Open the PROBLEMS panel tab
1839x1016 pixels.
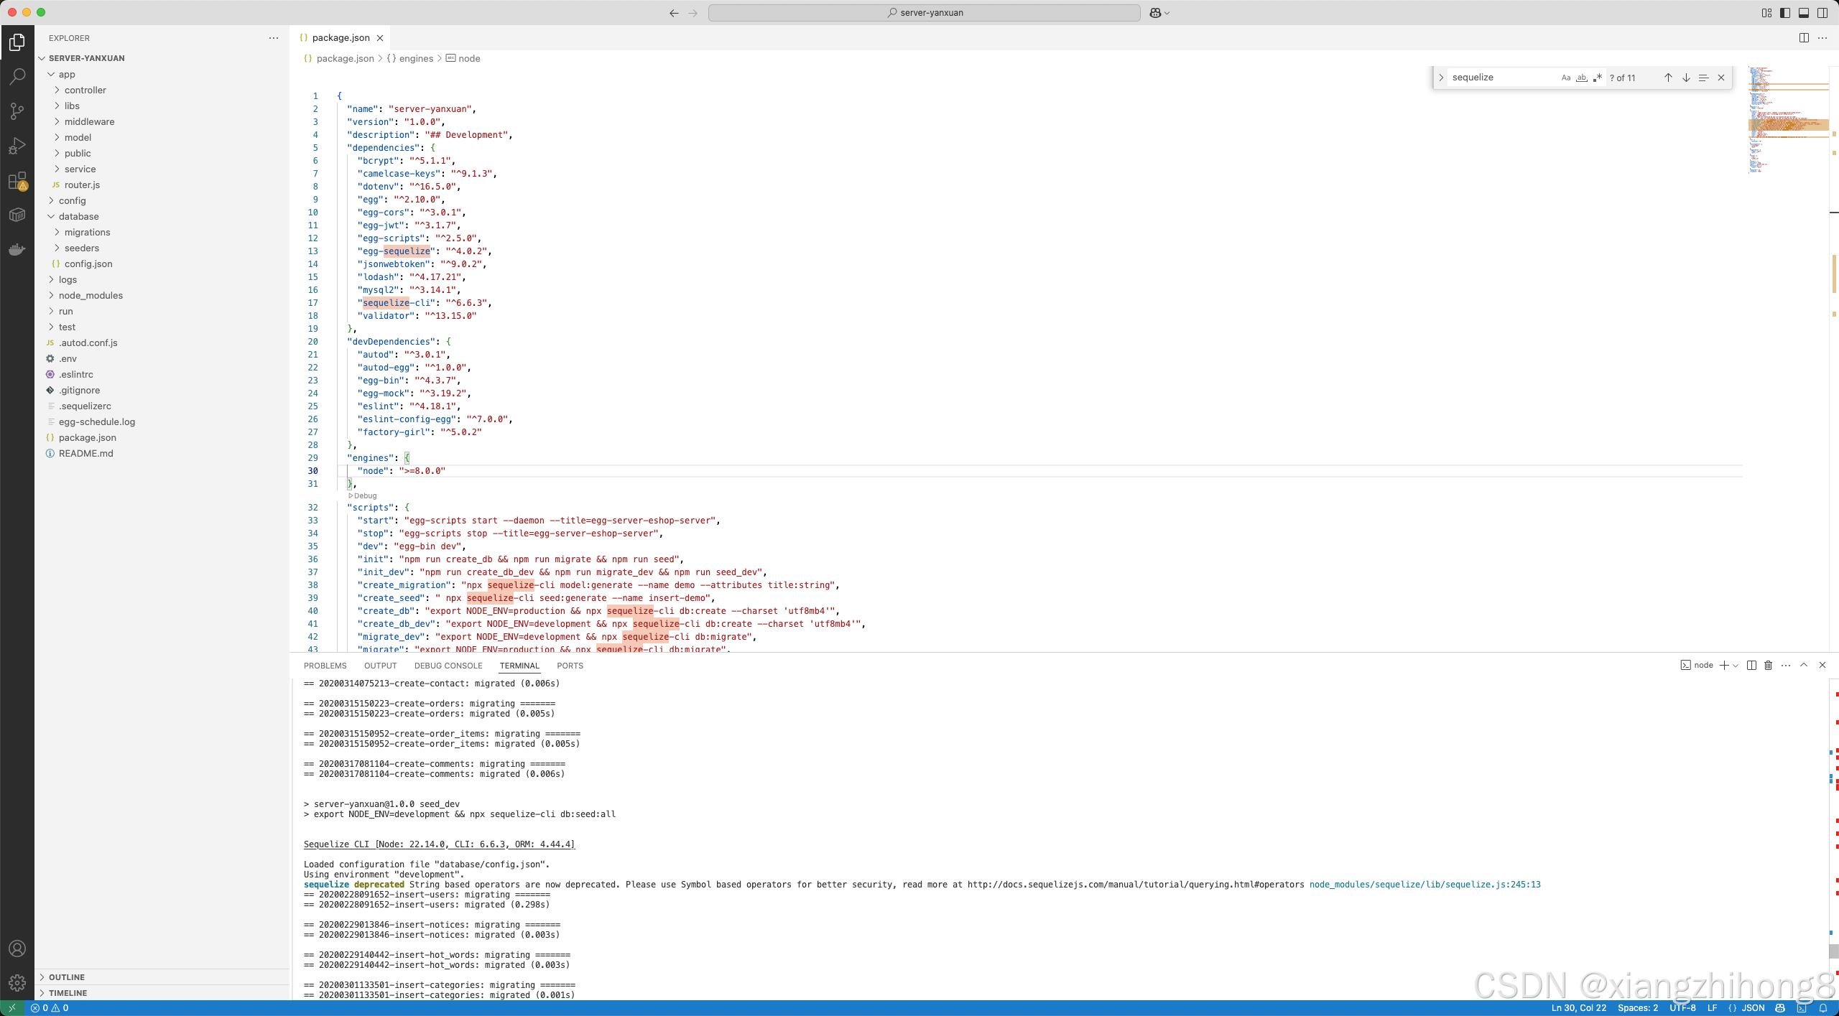tap(325, 666)
